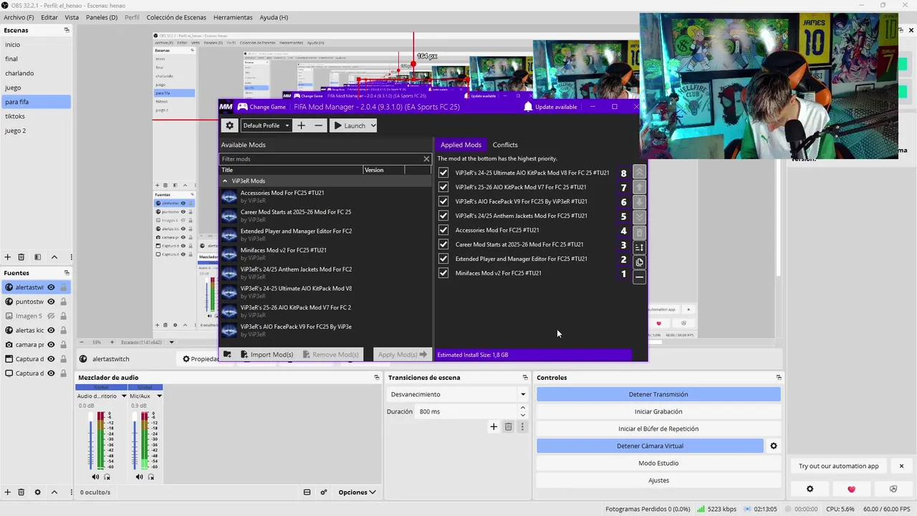Click Import Mod(s) button
The image size is (917, 516).
[x=267, y=355]
